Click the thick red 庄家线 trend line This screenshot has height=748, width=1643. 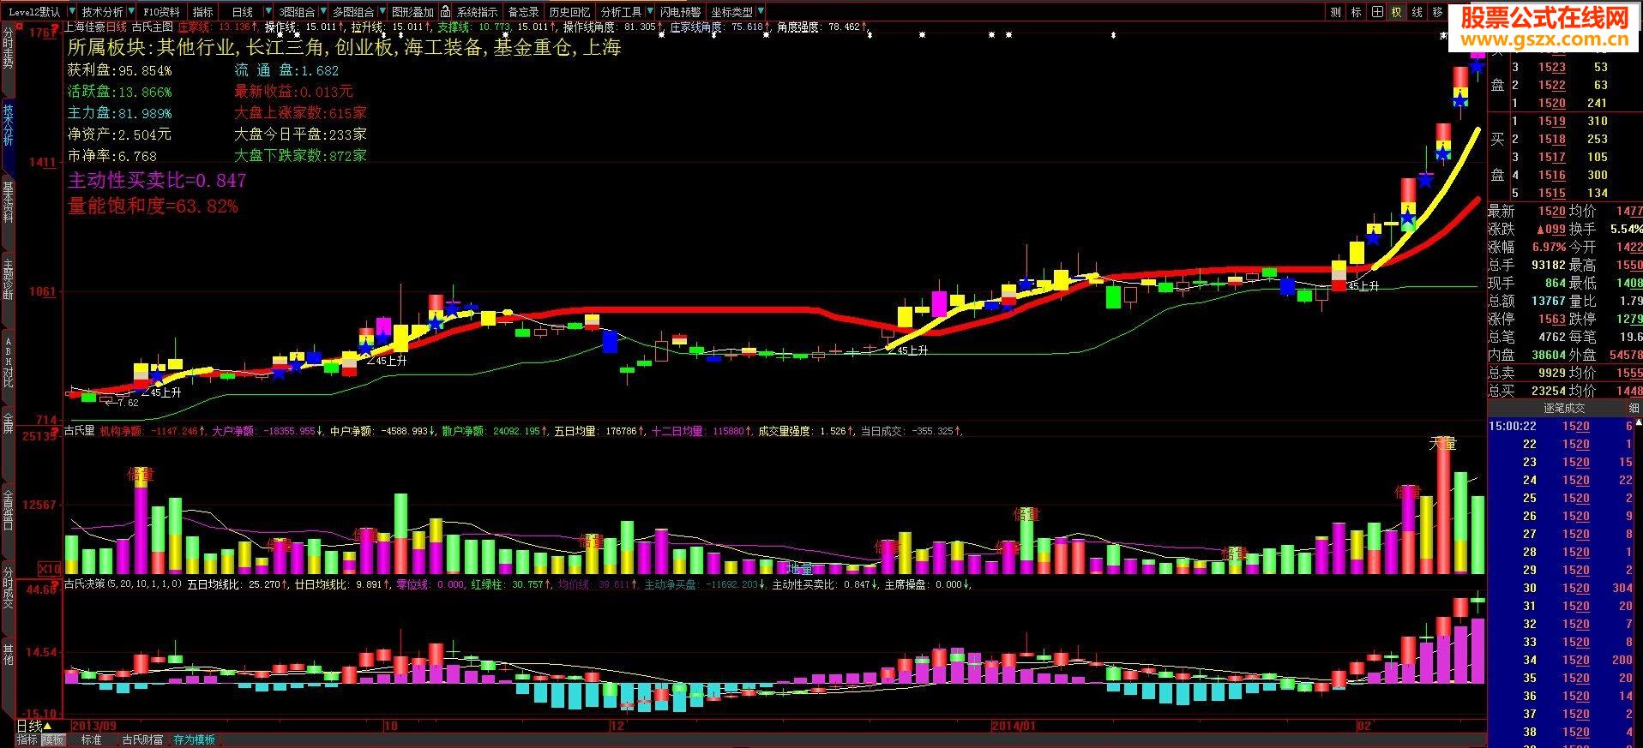coord(686,310)
